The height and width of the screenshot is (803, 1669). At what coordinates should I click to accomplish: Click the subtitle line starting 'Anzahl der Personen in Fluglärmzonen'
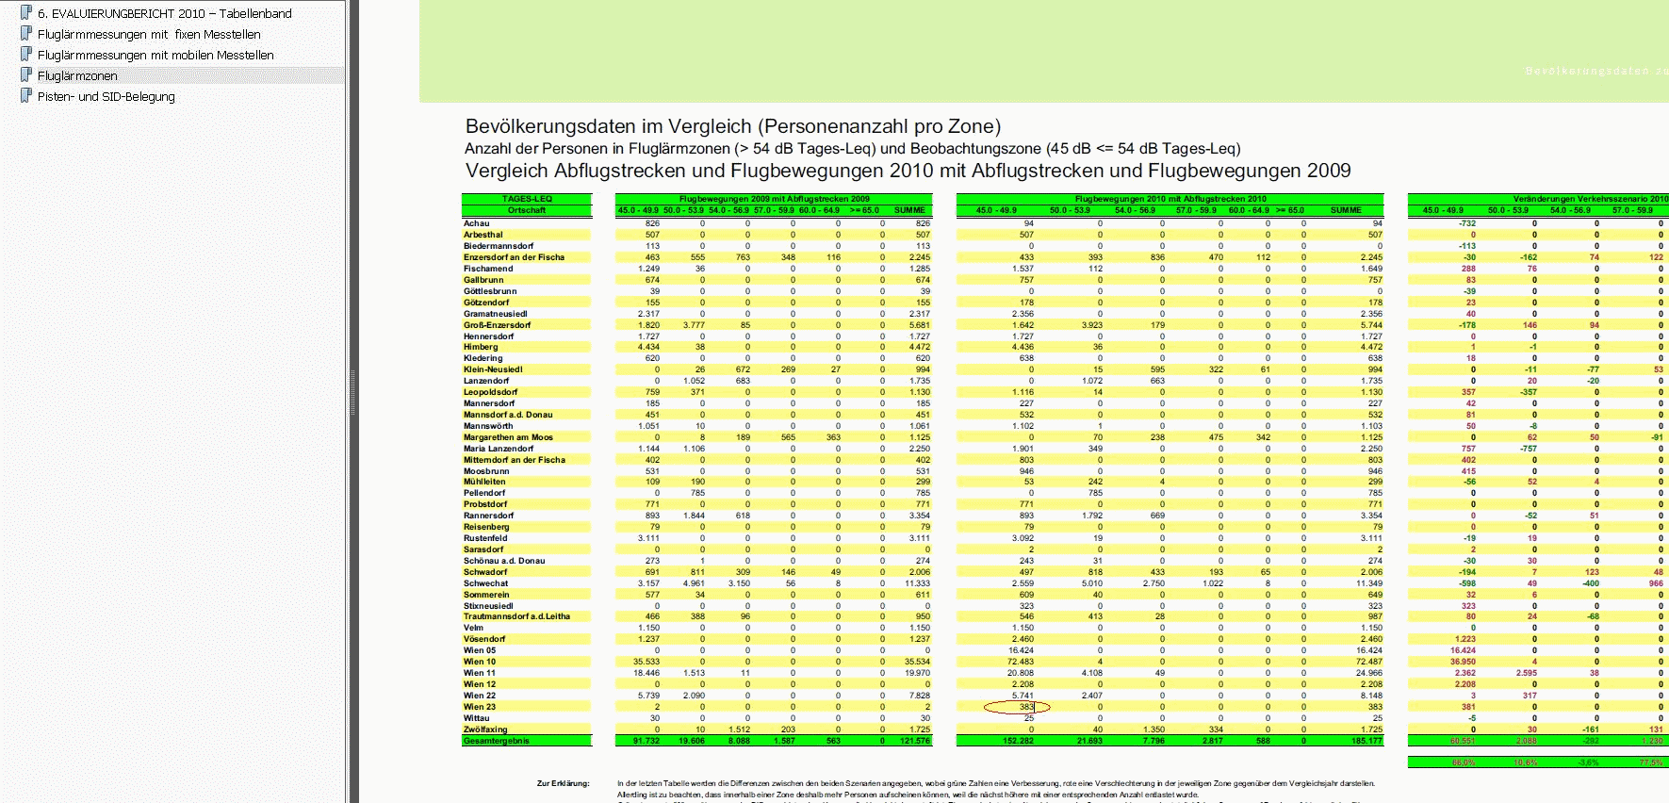tap(853, 149)
